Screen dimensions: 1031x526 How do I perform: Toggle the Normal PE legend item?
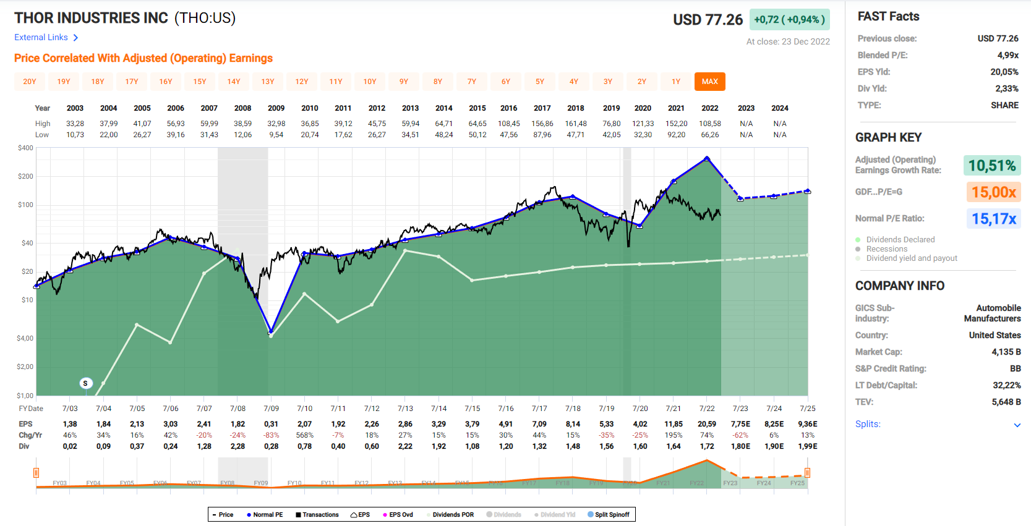tap(265, 515)
